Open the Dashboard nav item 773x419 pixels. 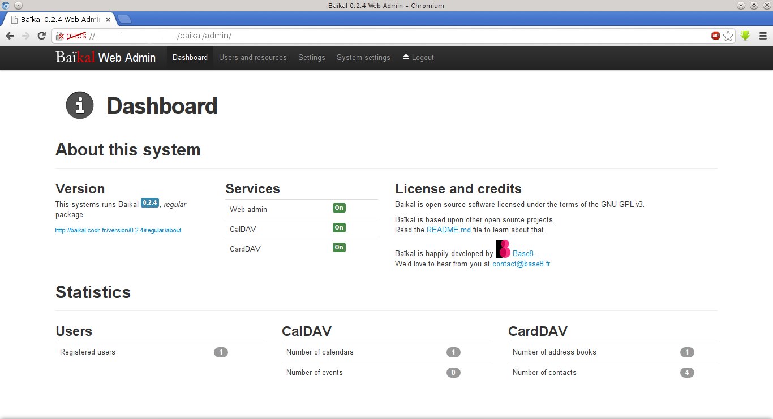pos(190,58)
